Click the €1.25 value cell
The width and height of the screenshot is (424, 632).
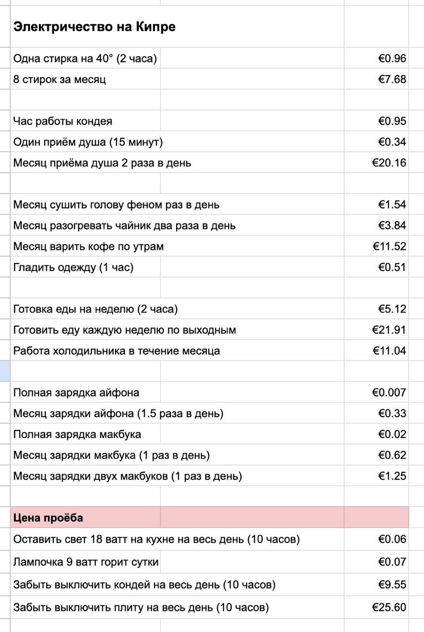[391, 476]
